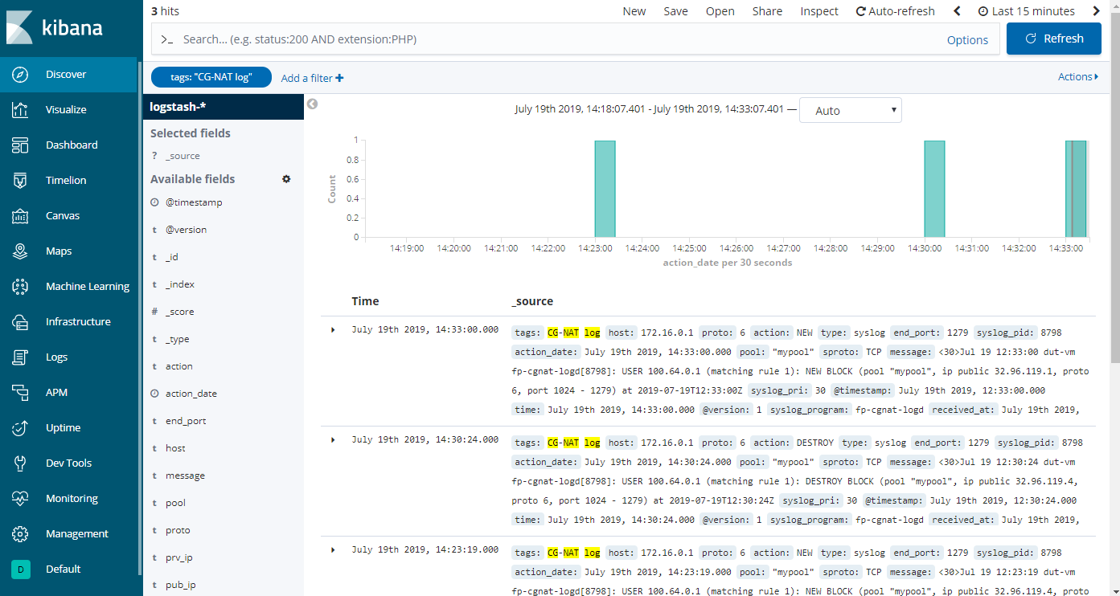The image size is (1120, 596).
Task: Open the Dashboard icon in sidebar
Action: (21, 145)
